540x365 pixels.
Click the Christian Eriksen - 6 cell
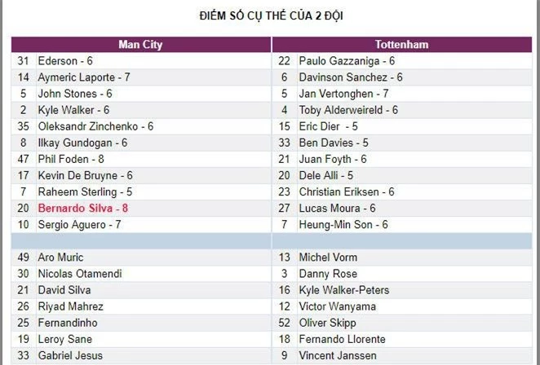click(x=347, y=191)
